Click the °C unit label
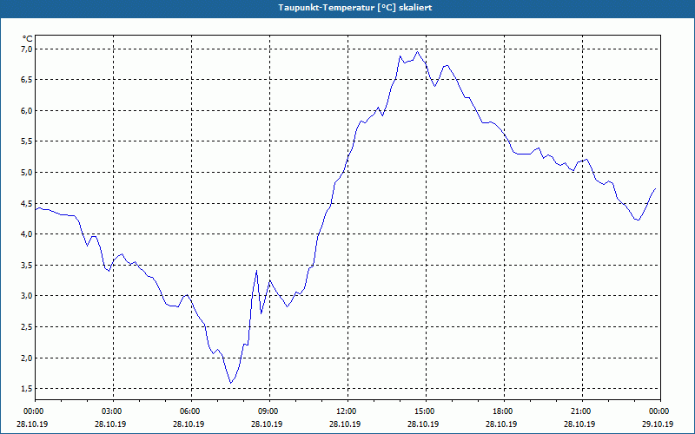This screenshot has width=695, height=434. 28,39
